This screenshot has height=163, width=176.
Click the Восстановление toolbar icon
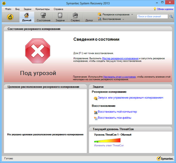coord(99,19)
